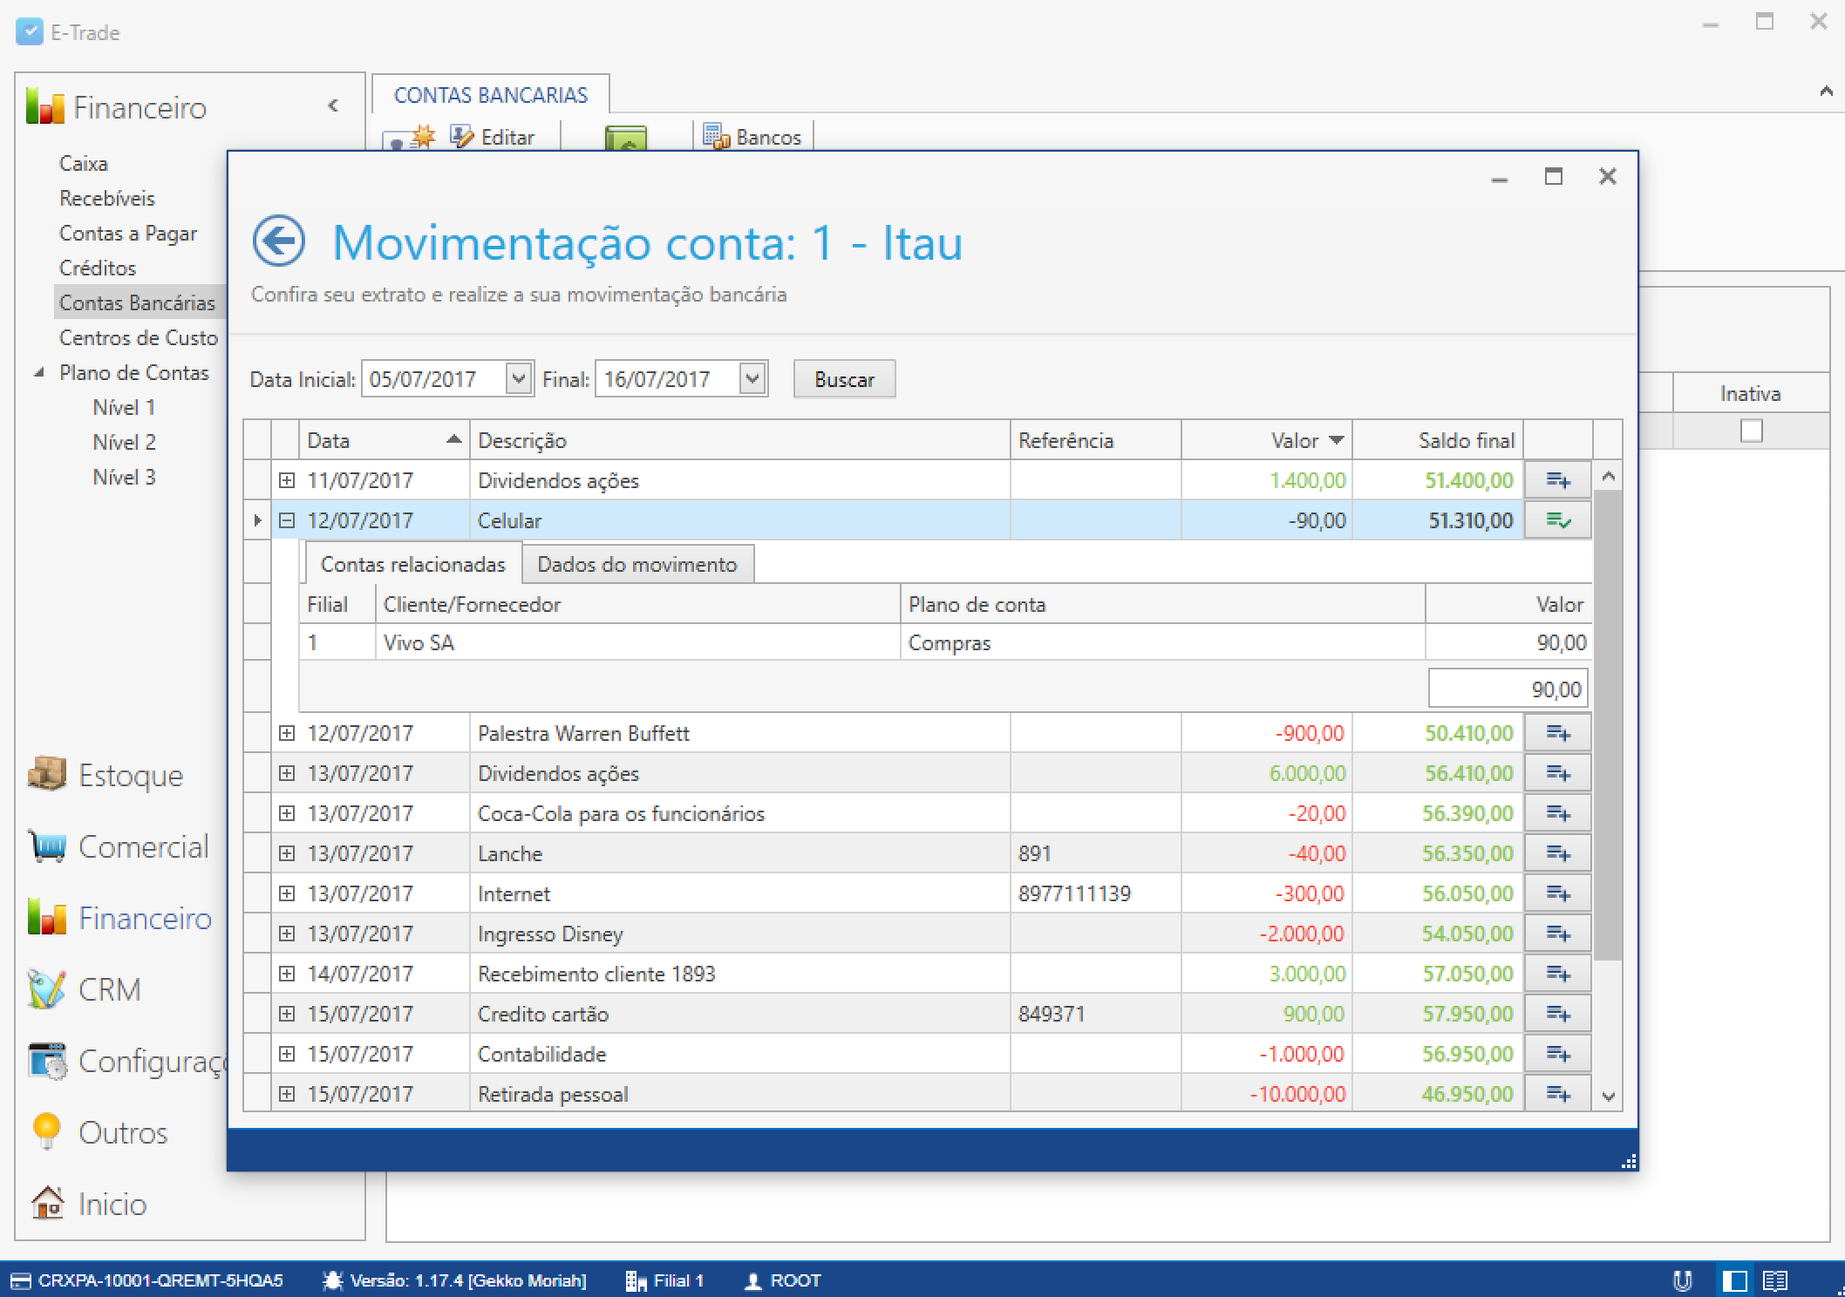The height and width of the screenshot is (1297, 1845).
Task: Go to Inicio home icon
Action: [48, 1204]
